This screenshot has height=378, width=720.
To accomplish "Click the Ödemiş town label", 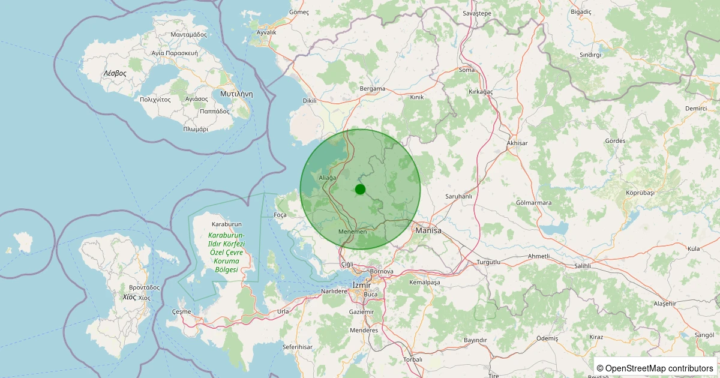I will click(547, 338).
